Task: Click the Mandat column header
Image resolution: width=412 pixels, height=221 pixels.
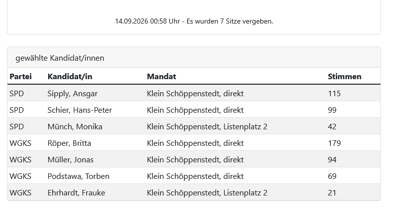Action: click(161, 77)
